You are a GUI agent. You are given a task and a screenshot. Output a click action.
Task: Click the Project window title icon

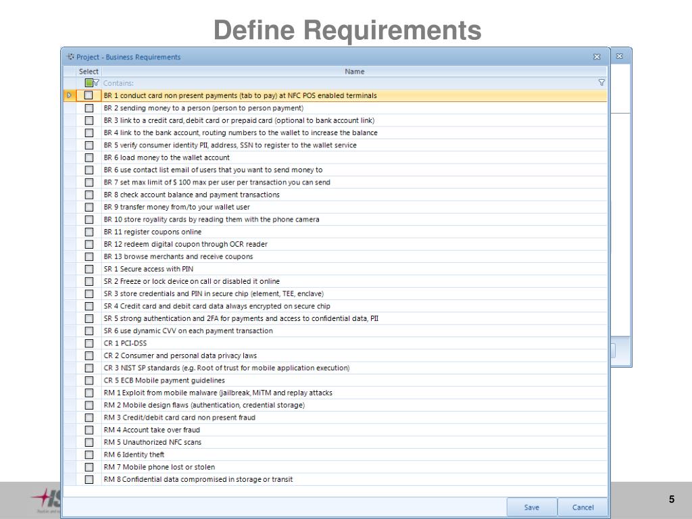[70, 57]
